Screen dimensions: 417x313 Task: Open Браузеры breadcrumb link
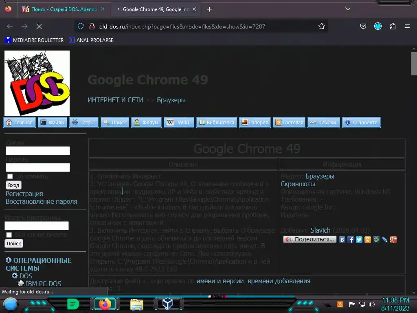coord(171,100)
